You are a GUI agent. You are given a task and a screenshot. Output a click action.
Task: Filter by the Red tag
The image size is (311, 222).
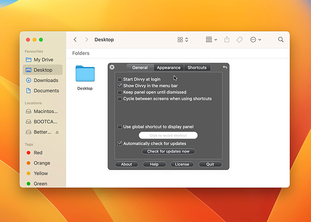tap(43, 153)
